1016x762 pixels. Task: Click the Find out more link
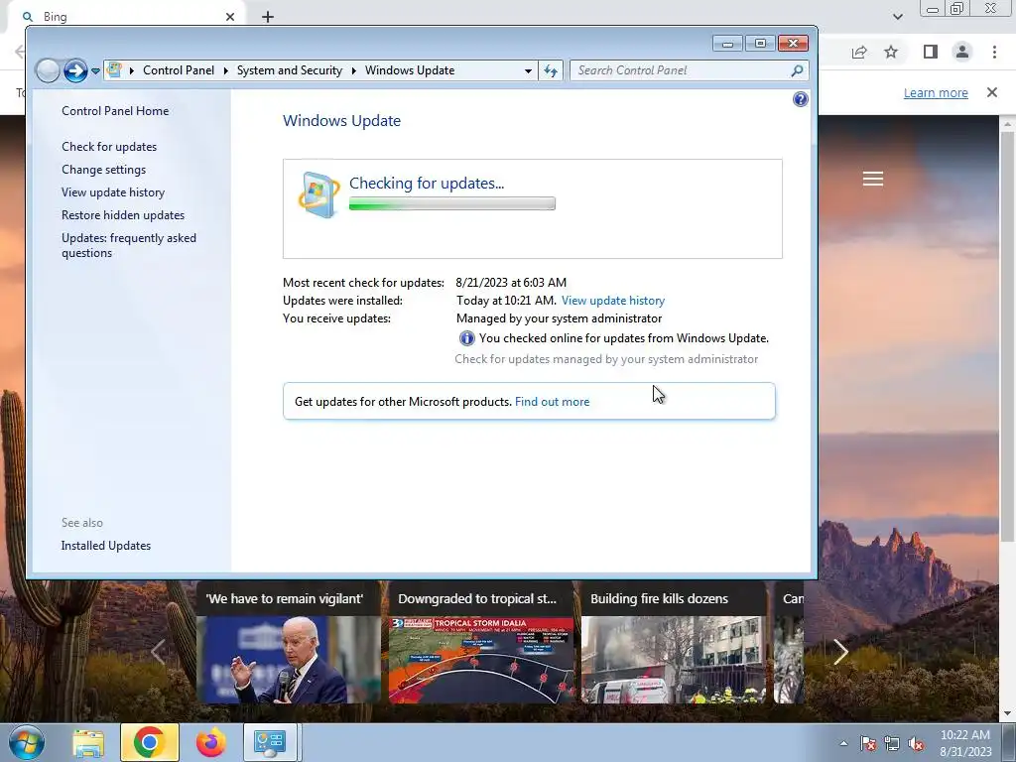pos(552,402)
